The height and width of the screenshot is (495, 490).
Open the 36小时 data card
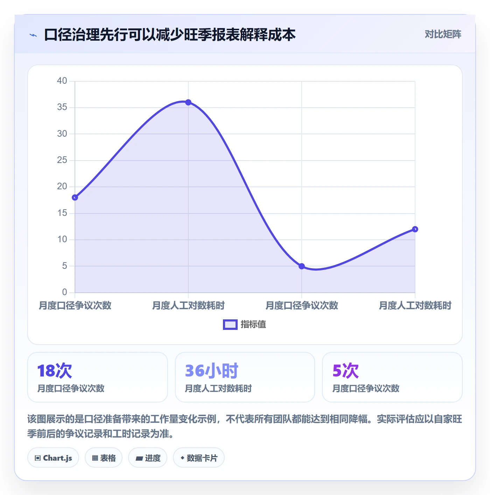(245, 377)
